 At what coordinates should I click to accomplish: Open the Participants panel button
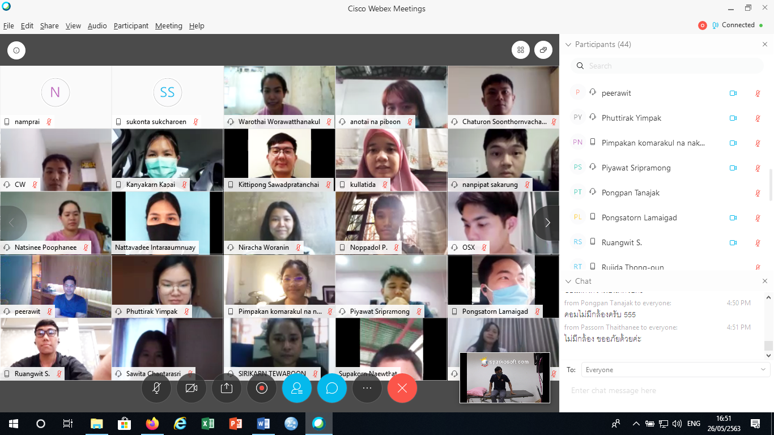pyautogui.click(x=297, y=388)
